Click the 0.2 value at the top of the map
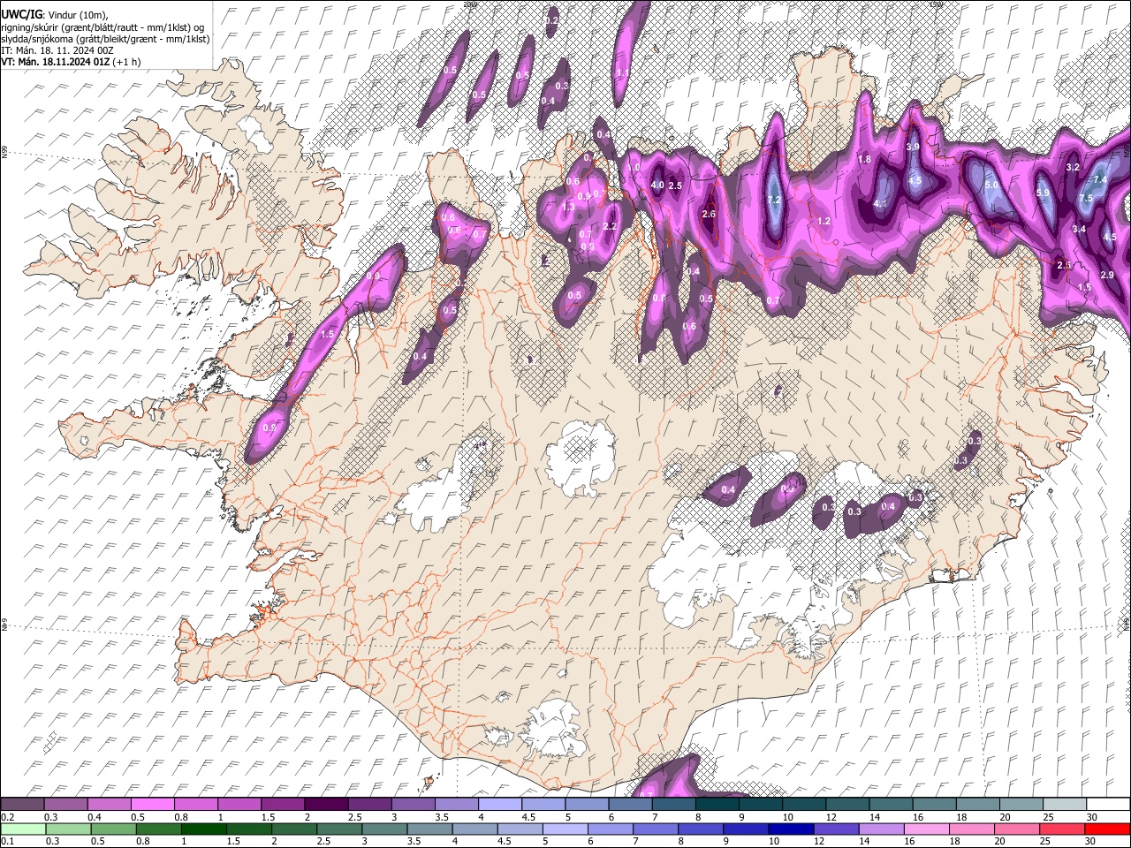Viewport: 1131px width, 848px height. (x=552, y=20)
